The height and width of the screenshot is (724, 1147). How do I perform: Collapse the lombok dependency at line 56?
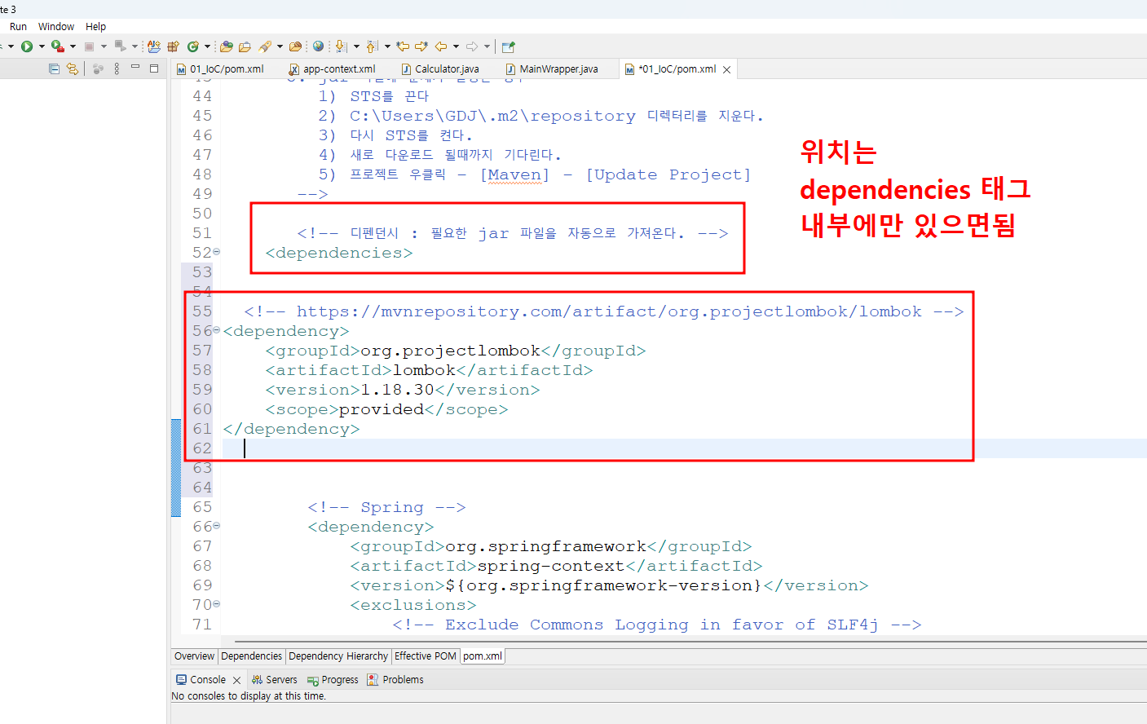[x=216, y=330]
